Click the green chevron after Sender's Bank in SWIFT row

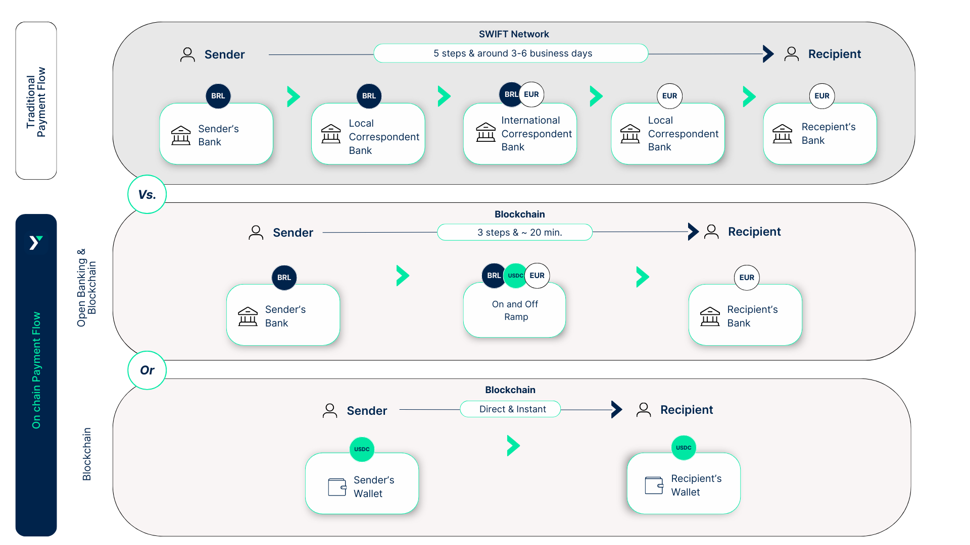294,96
